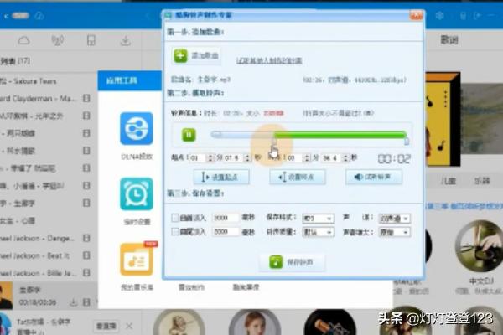Pause ringtone playback with the green pause button

pyautogui.click(x=189, y=135)
